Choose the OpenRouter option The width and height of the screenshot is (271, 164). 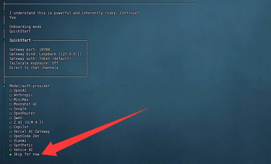point(22,113)
